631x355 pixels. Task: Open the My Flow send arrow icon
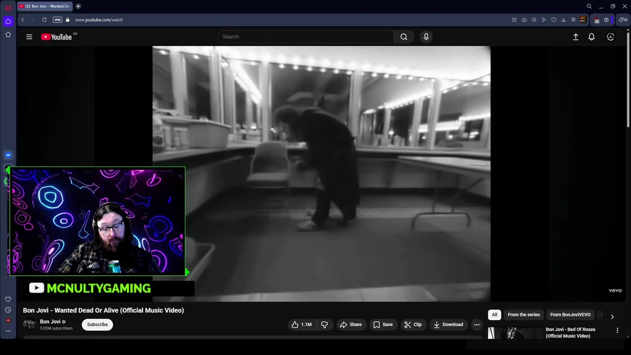tap(544, 20)
